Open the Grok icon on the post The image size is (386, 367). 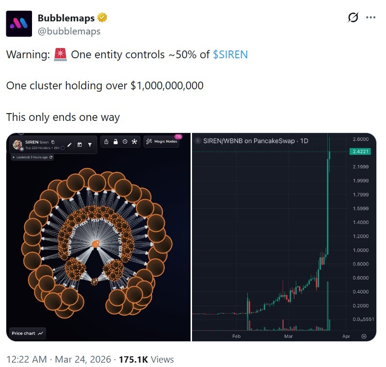pyautogui.click(x=354, y=17)
